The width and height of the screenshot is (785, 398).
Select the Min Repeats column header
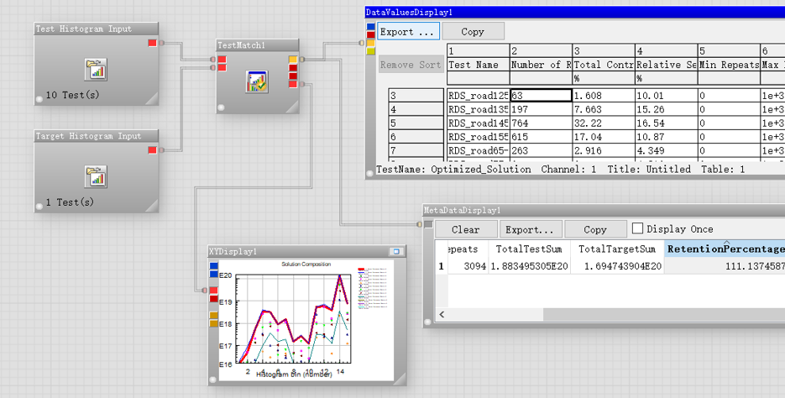(x=729, y=65)
